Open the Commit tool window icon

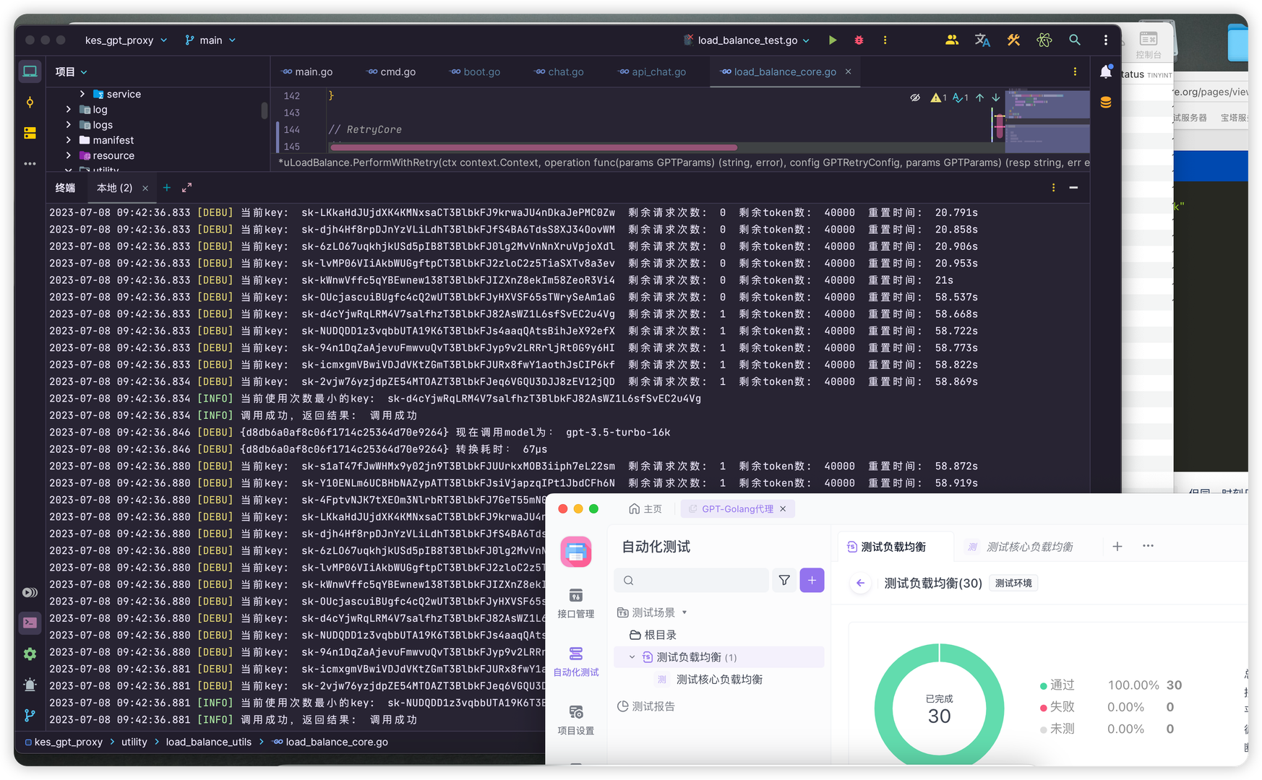[30, 103]
